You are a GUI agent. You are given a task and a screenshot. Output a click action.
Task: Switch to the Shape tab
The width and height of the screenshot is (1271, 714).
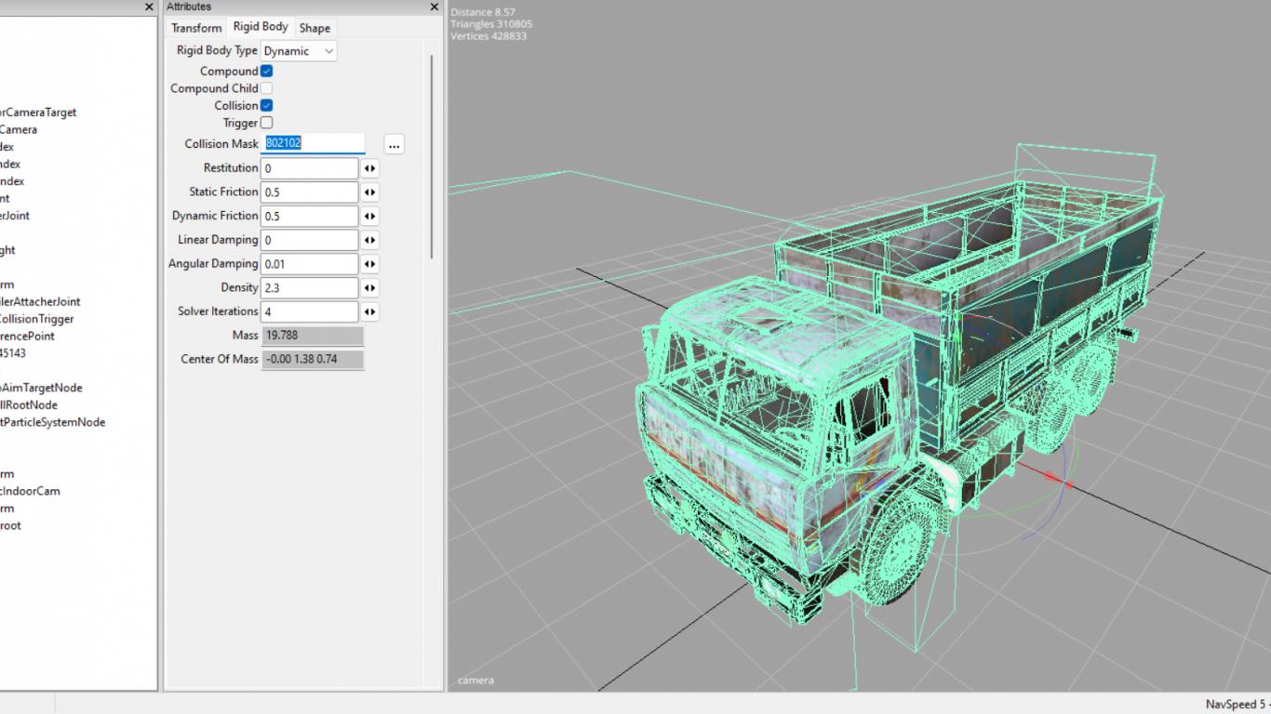314,28
